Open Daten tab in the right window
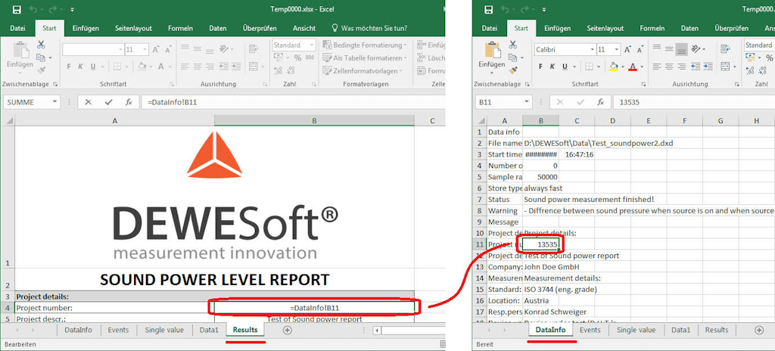The height and width of the screenshot is (351, 775). click(689, 28)
